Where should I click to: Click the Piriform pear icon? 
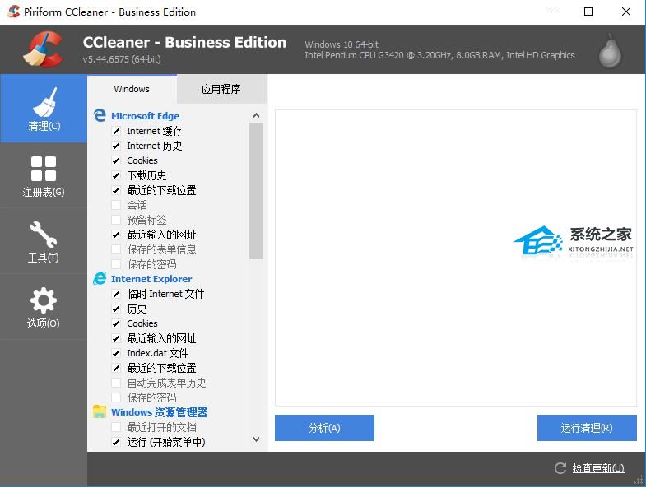pyautogui.click(x=610, y=50)
